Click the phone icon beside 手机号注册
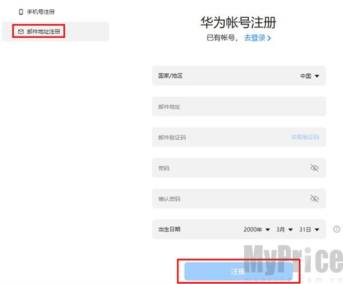343x284 pixels. 21,12
